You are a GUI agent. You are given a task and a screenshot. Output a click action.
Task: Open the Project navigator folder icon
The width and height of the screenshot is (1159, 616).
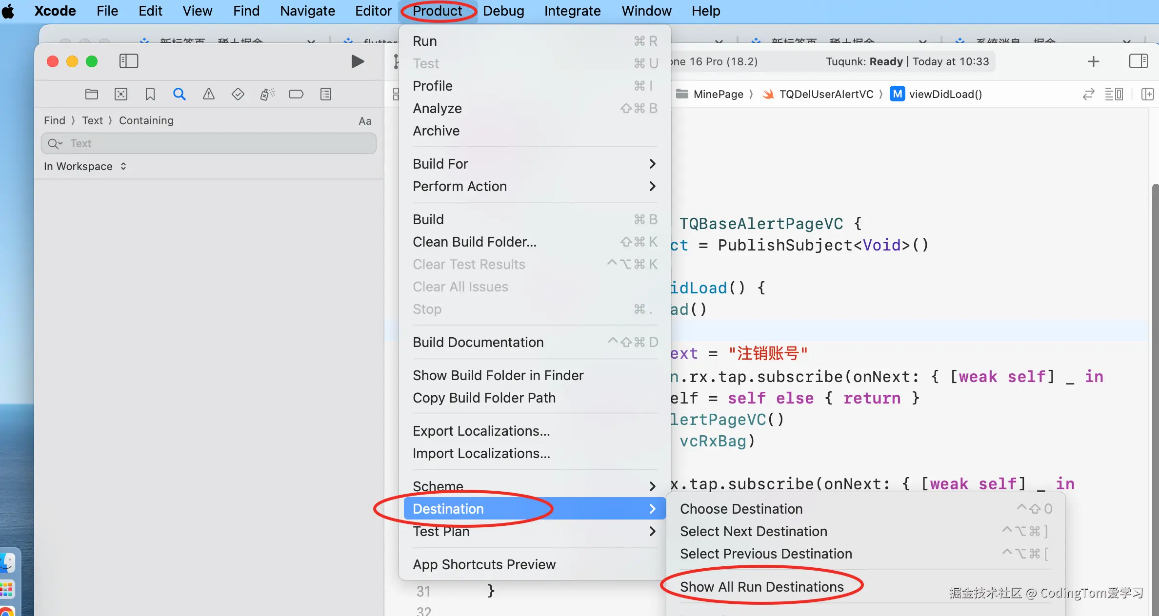91,94
